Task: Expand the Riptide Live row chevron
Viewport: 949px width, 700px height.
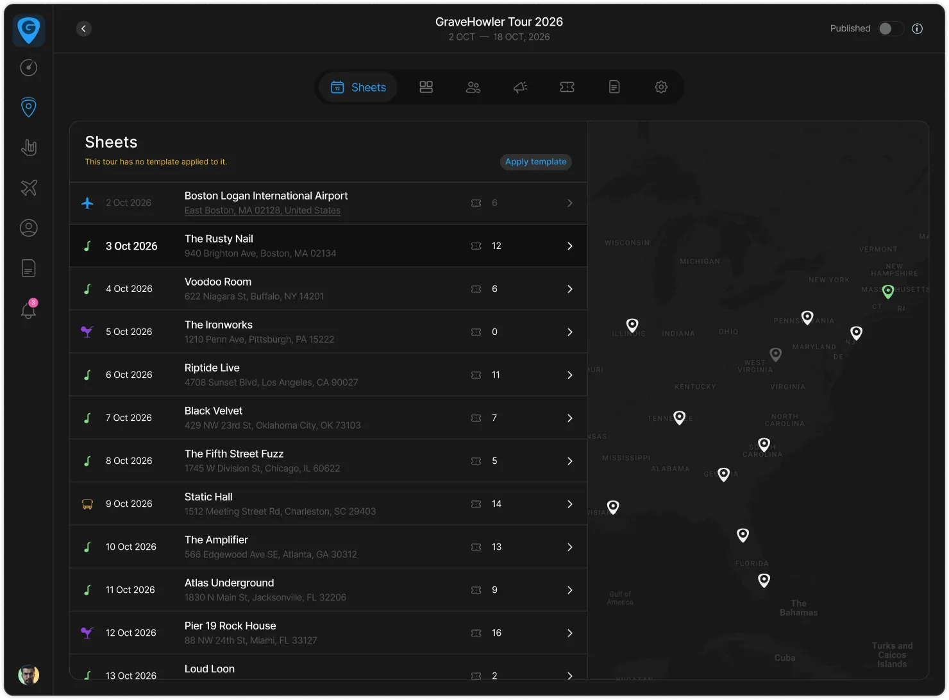Action: coord(570,375)
